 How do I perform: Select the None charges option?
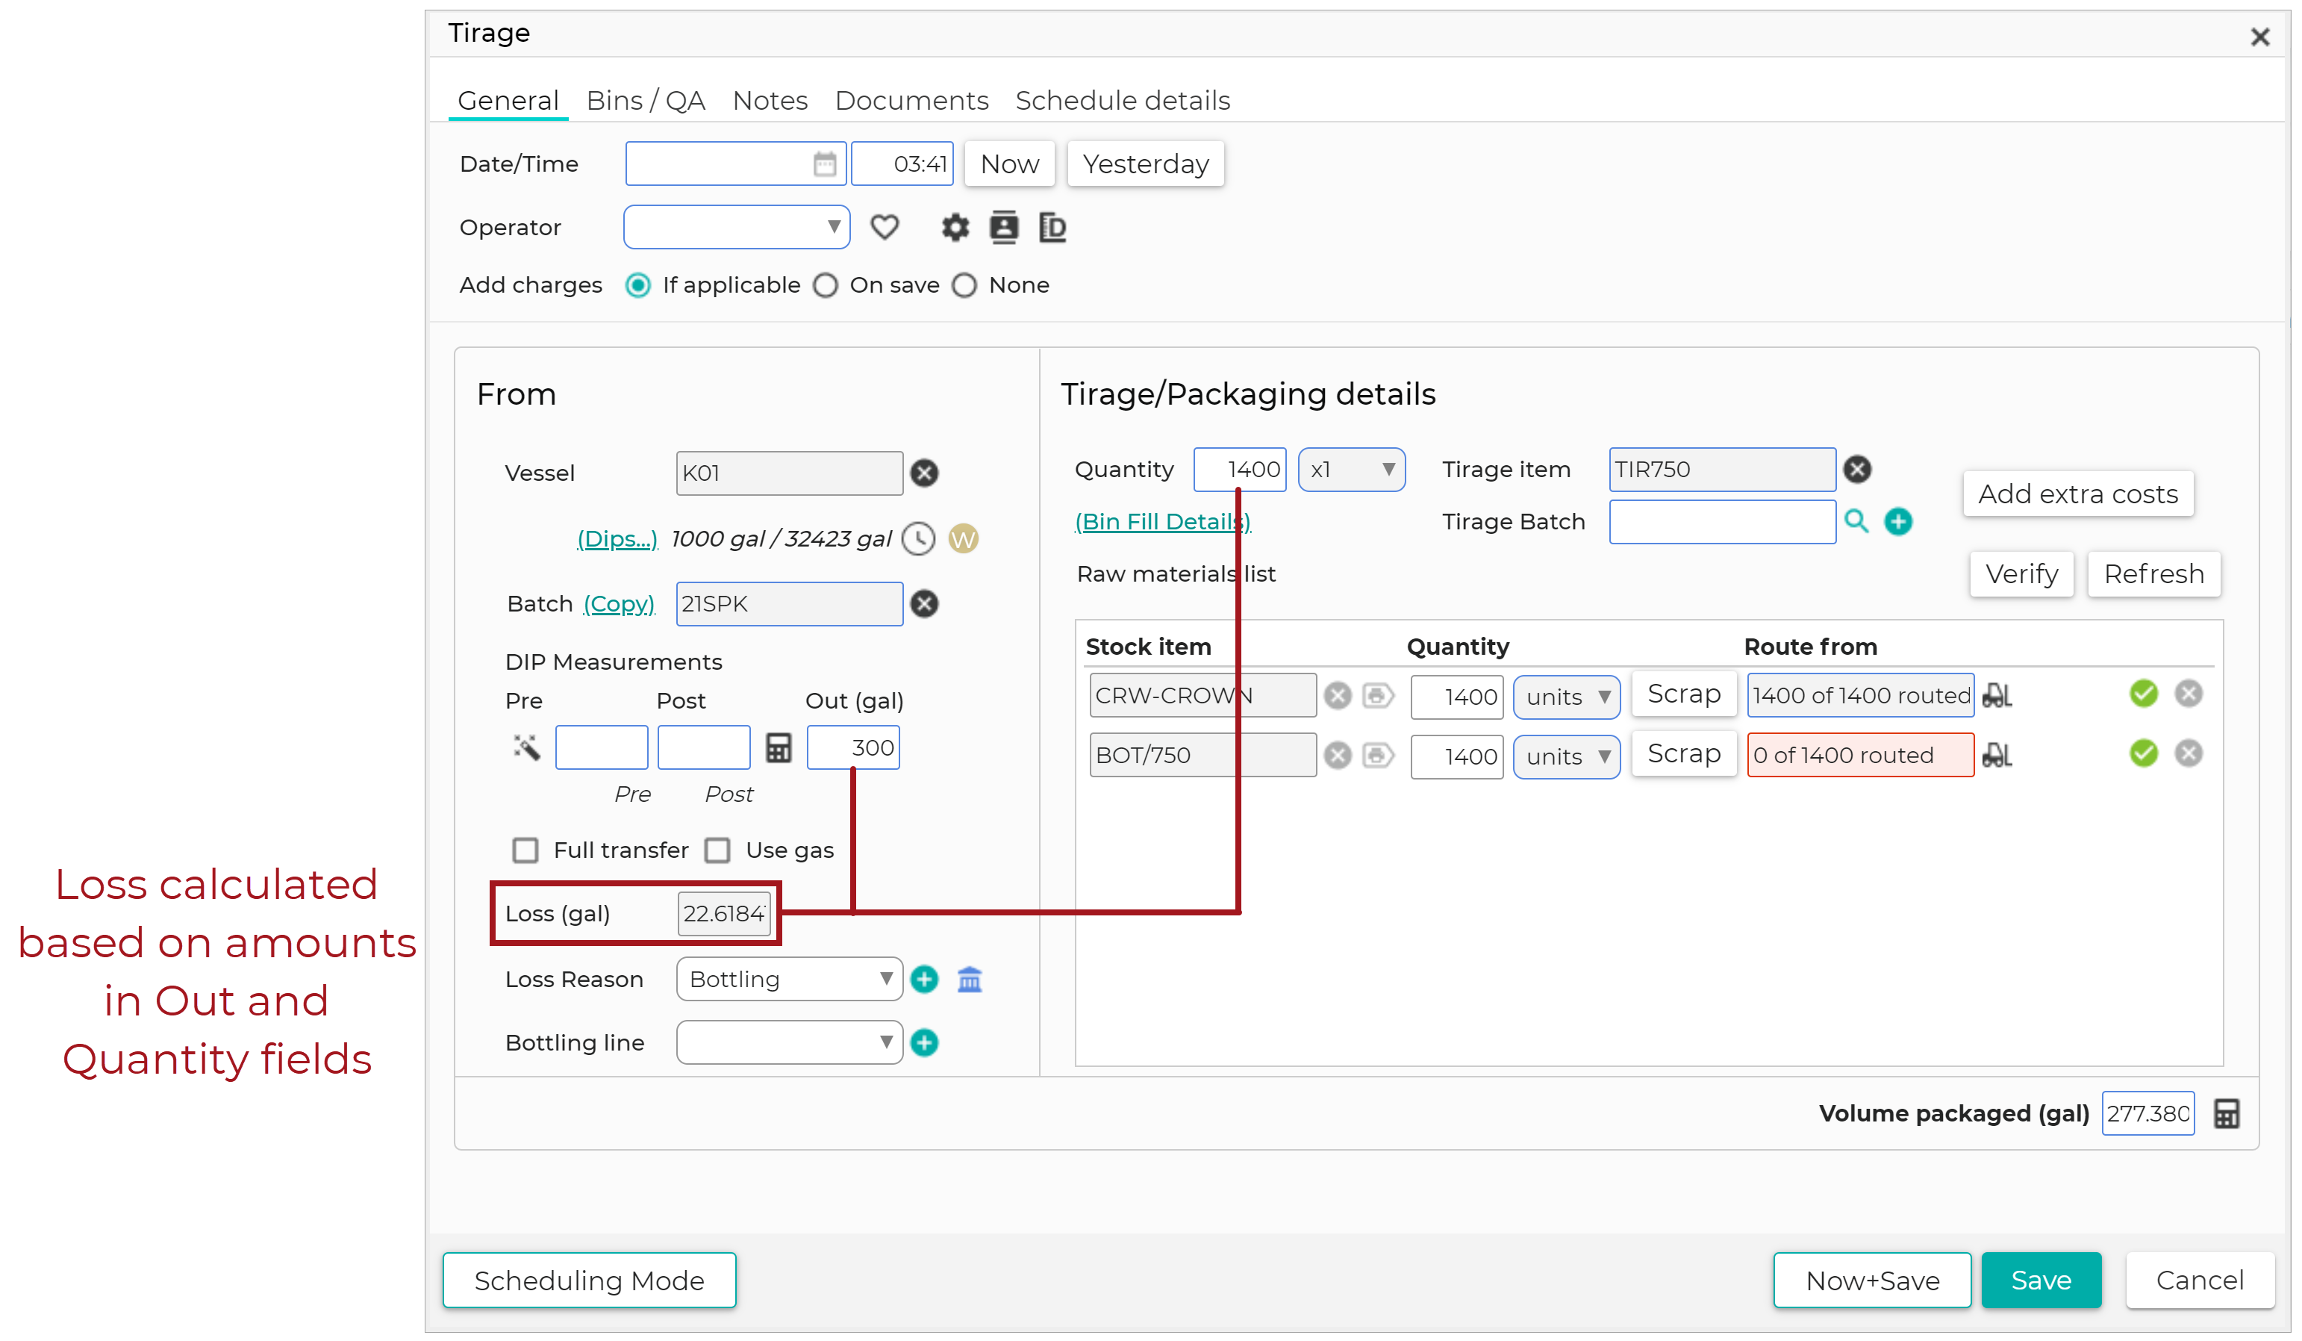pyautogui.click(x=964, y=286)
